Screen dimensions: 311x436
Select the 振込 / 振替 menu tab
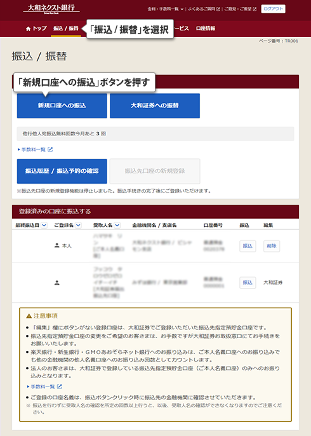coord(66,29)
